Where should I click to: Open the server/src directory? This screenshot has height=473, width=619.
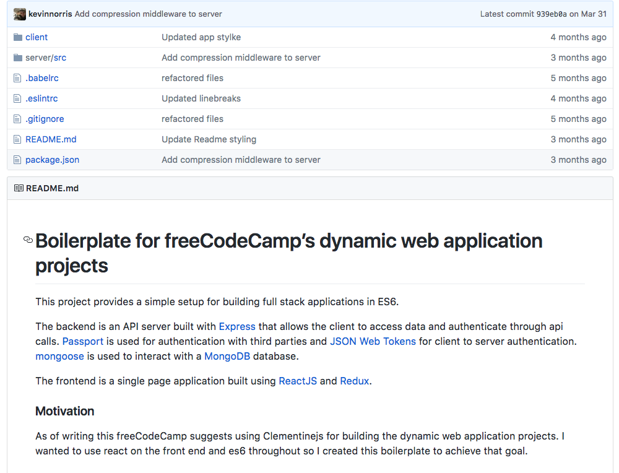(x=46, y=58)
